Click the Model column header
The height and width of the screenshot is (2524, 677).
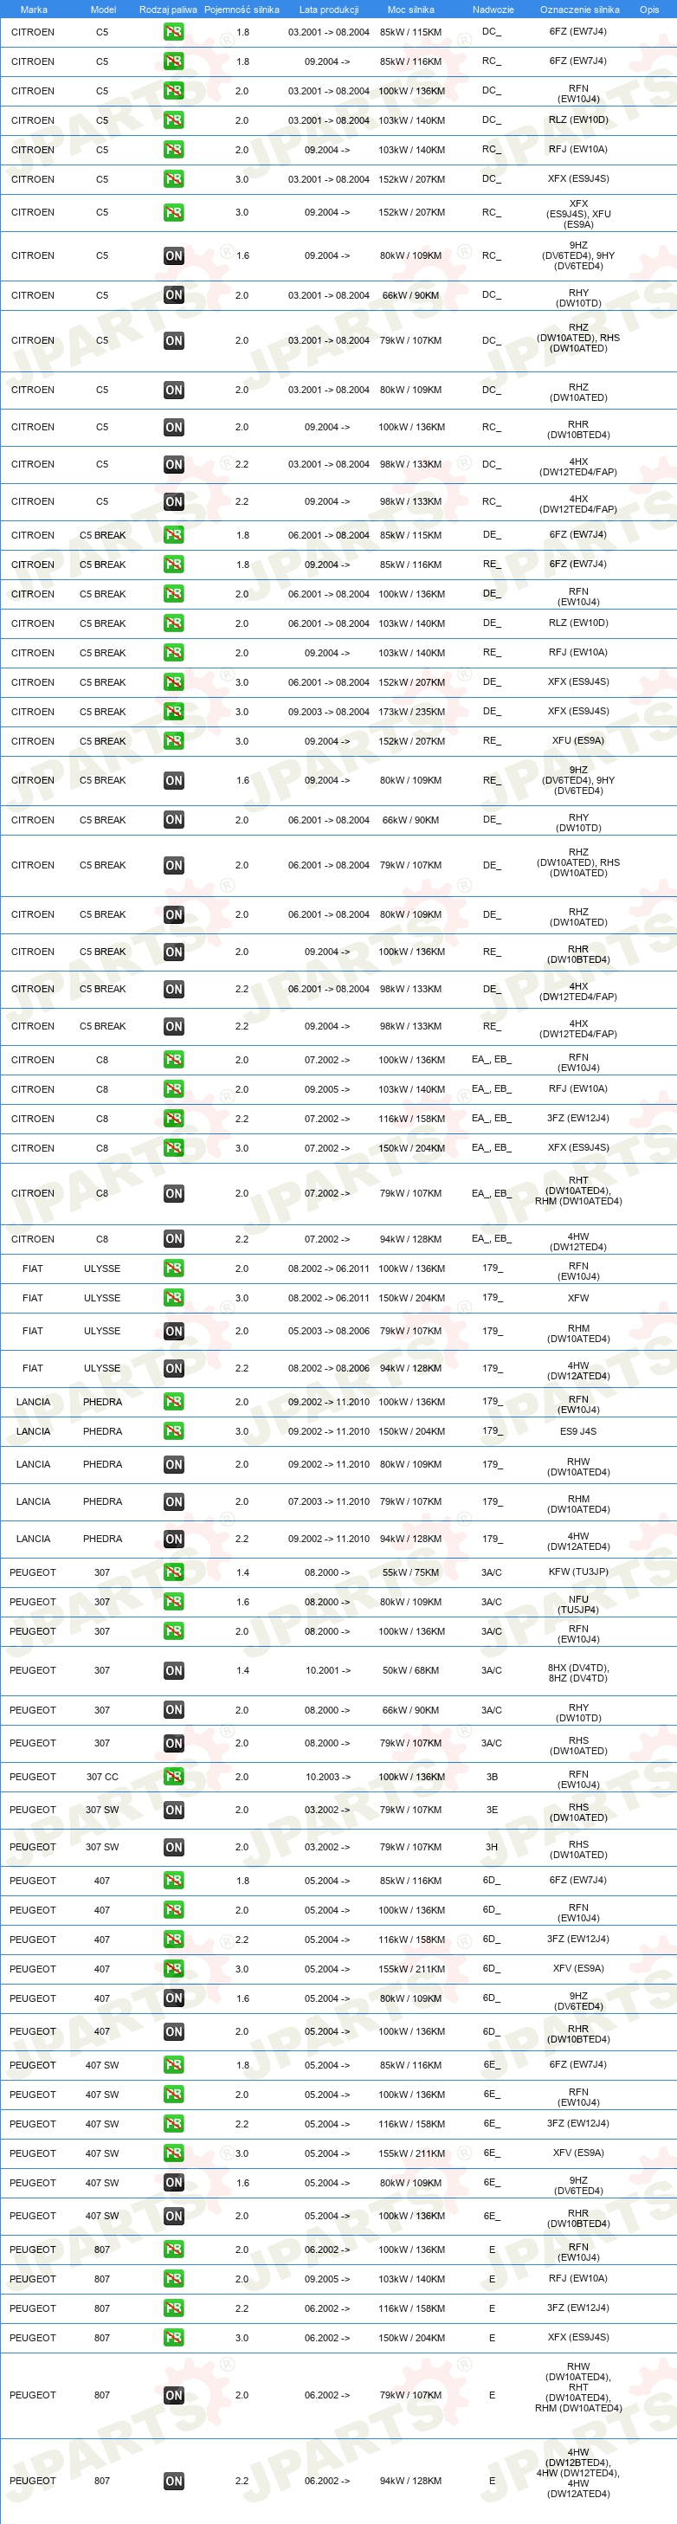103,10
